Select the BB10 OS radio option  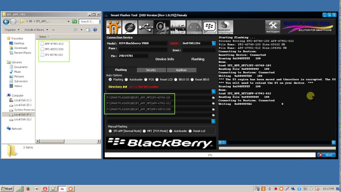point(176,79)
